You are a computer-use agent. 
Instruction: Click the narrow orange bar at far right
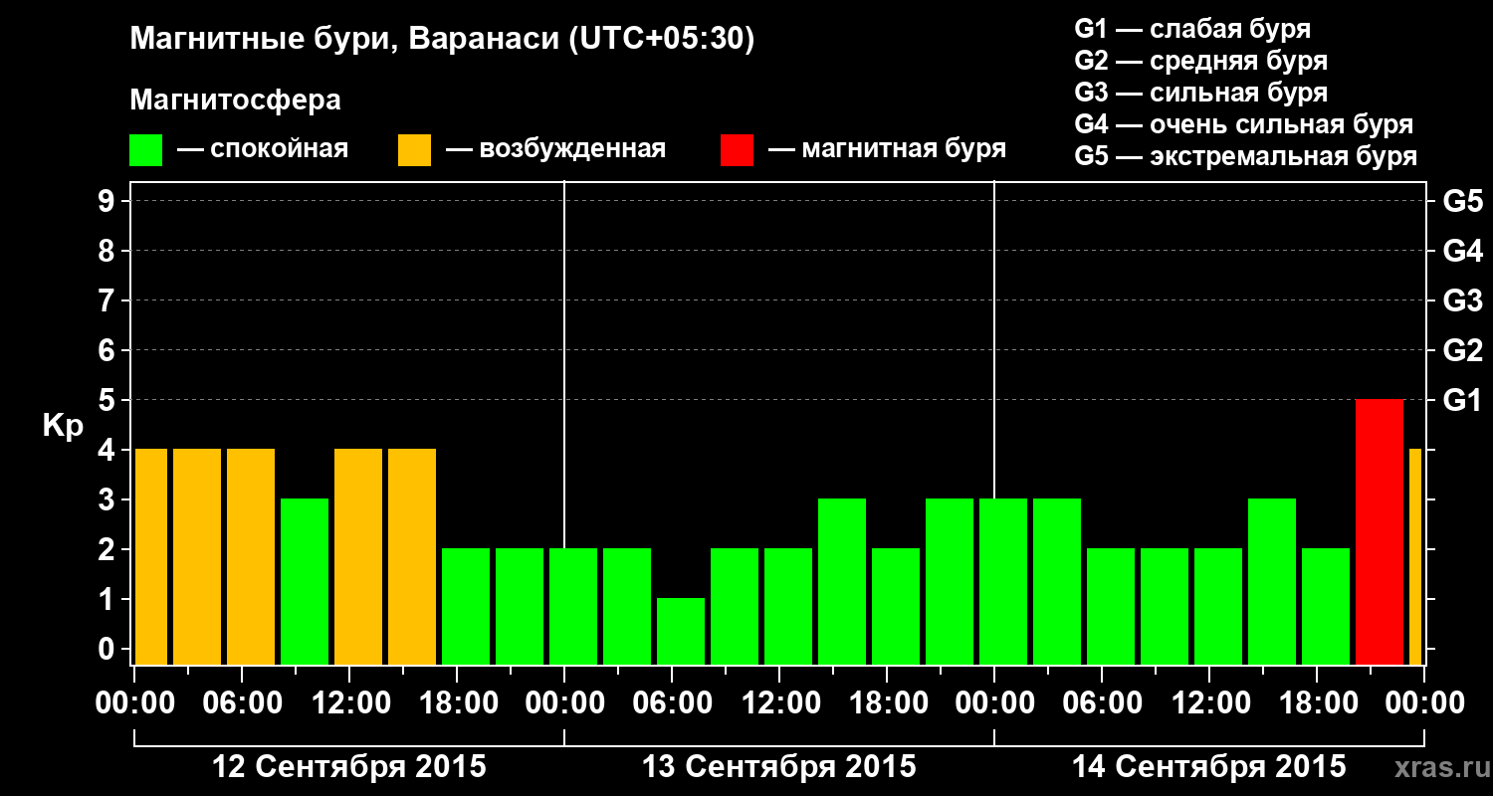1415,557
